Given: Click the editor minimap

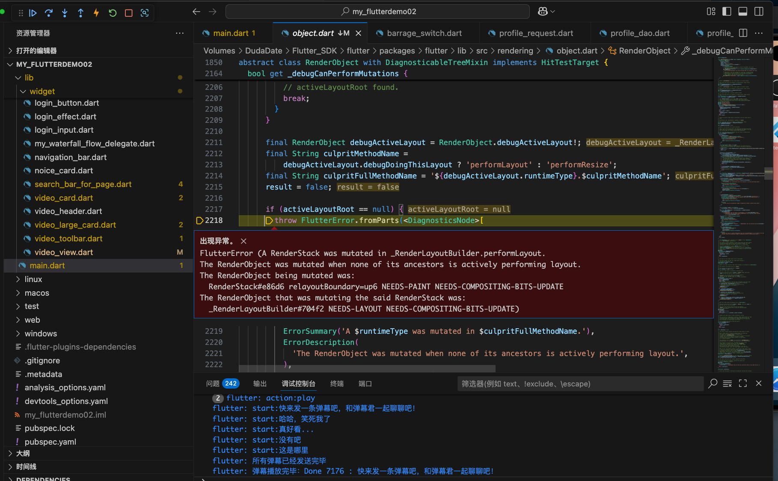Looking at the screenshot, I should click(739, 214).
